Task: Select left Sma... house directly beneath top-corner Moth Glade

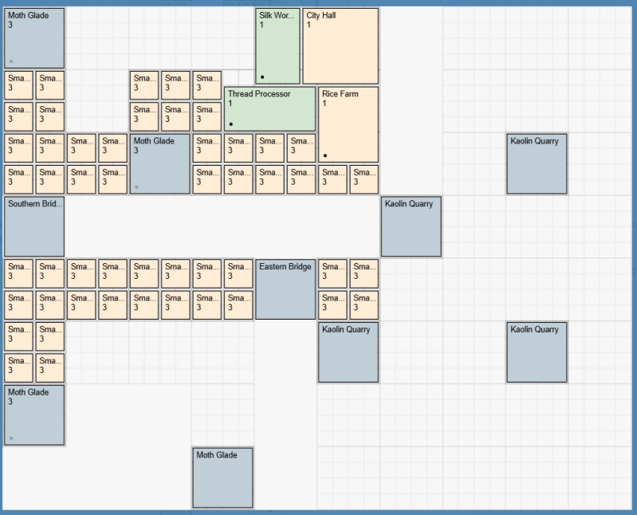Action: click(x=18, y=85)
